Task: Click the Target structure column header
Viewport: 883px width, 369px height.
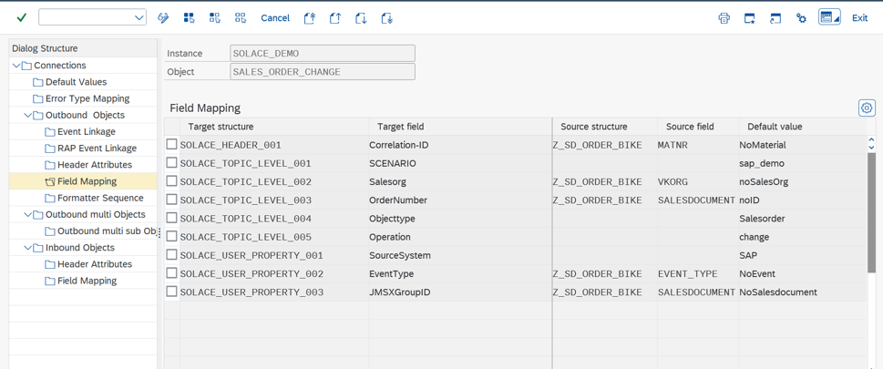Action: click(274, 127)
